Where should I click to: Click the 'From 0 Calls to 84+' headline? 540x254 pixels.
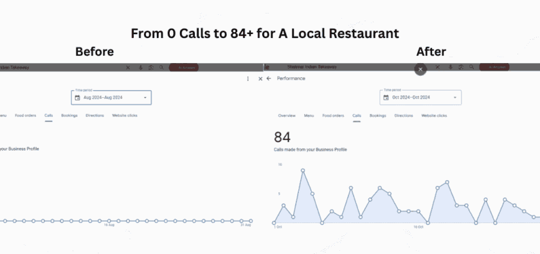[x=265, y=34]
